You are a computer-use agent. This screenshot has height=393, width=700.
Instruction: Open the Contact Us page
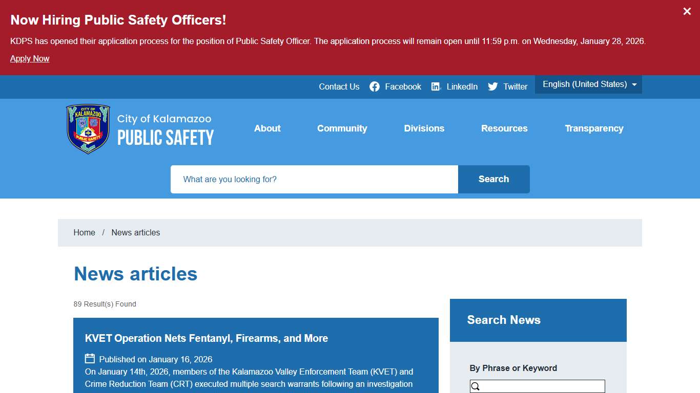click(339, 86)
